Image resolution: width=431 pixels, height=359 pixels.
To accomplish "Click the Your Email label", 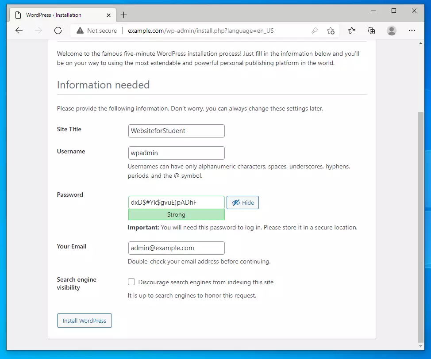I will (72, 246).
